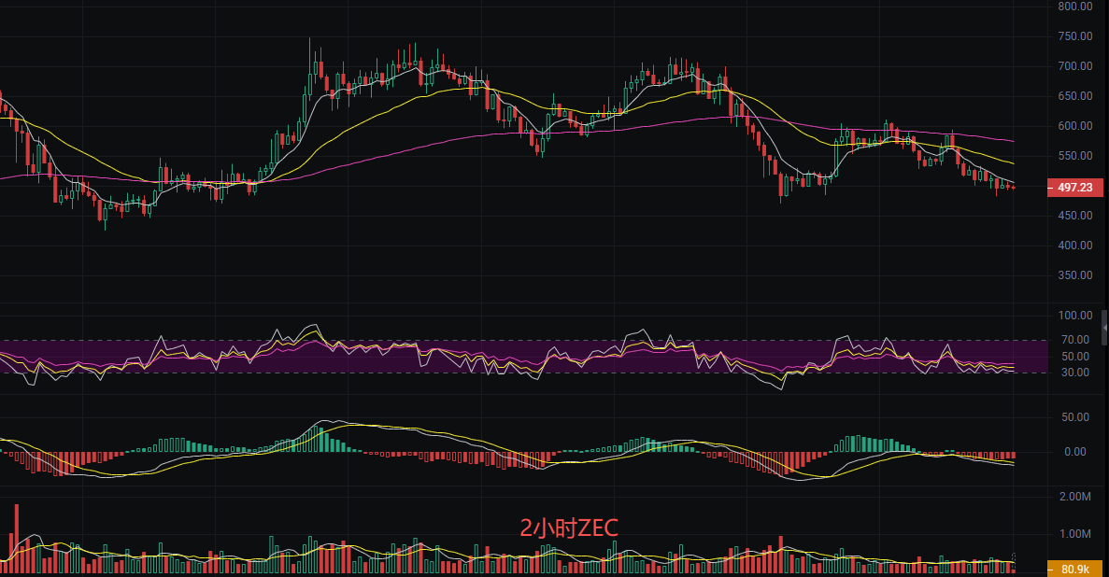The image size is (1109, 577).
Task: Click the 70.00 RSI overbought axis label
Action: [x=1075, y=340]
